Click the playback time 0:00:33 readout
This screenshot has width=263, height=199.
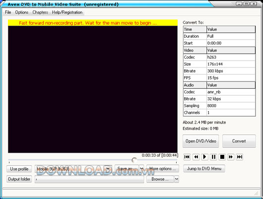click(x=160, y=155)
